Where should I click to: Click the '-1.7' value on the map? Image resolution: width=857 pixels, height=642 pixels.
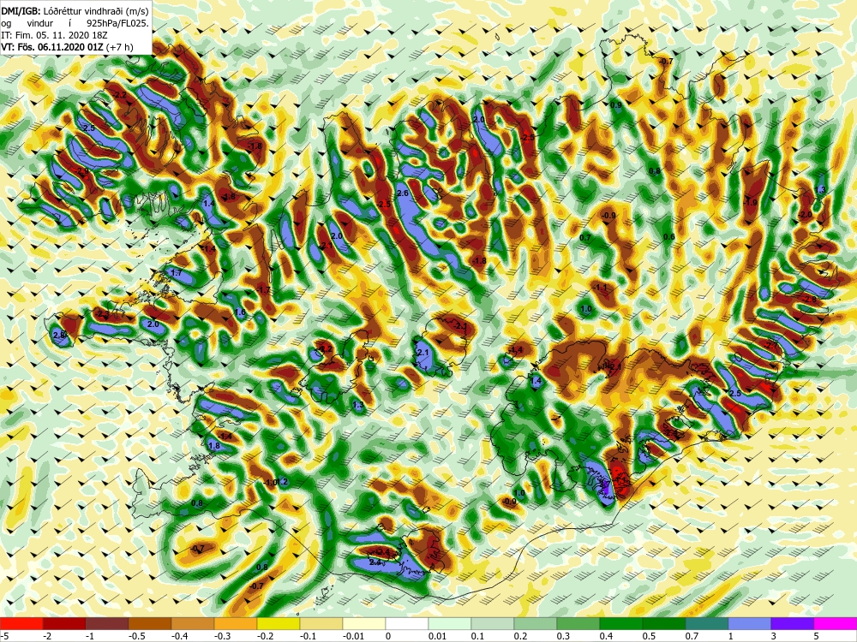(x=263, y=289)
